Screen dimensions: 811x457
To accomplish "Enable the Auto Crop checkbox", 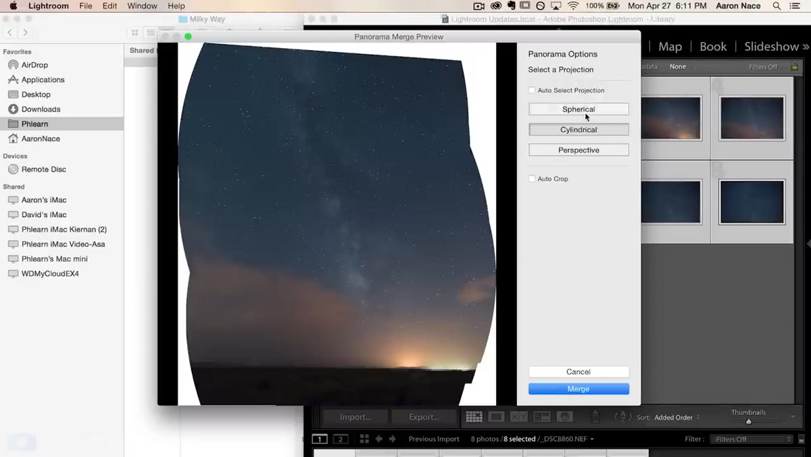I will click(x=532, y=178).
